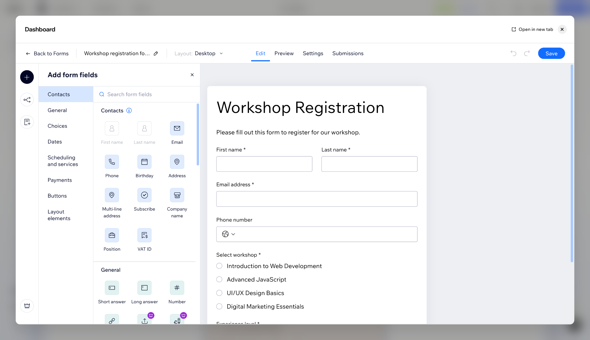
Task: Click the form canvas scrollbar
Action: (572, 163)
